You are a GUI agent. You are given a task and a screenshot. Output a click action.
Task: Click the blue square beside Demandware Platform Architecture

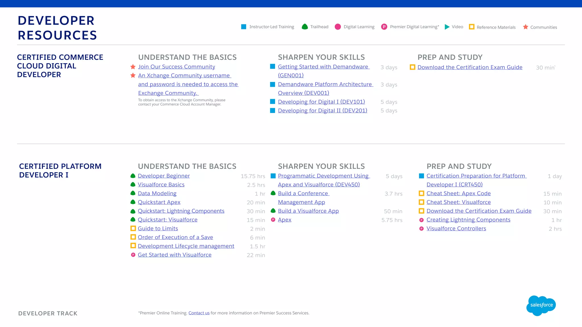(x=273, y=84)
